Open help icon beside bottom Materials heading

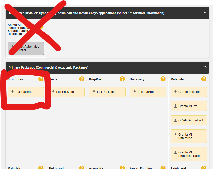tap(41, 168)
